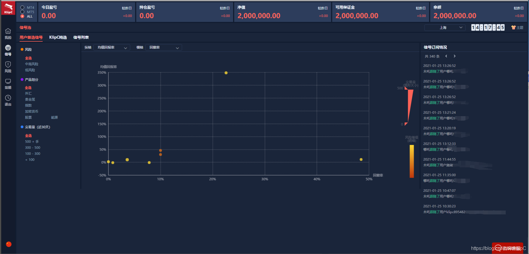Filter trading volume by 100 - 300
This screenshot has width=529, height=254.
pyautogui.click(x=33, y=154)
